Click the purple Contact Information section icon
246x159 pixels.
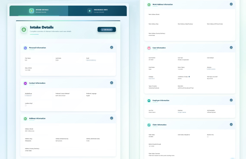point(25,83)
